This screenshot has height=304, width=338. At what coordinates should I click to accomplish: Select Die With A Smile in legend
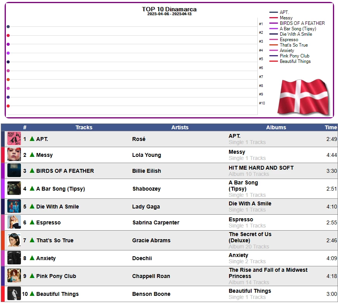click(x=296, y=34)
